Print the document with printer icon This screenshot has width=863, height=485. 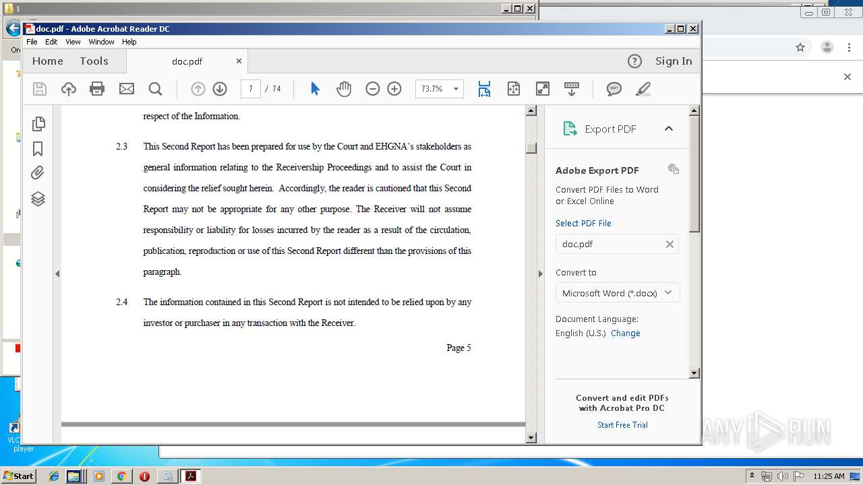[97, 89]
